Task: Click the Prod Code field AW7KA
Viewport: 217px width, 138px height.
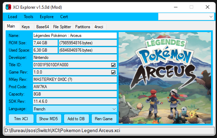Action: click(75, 87)
